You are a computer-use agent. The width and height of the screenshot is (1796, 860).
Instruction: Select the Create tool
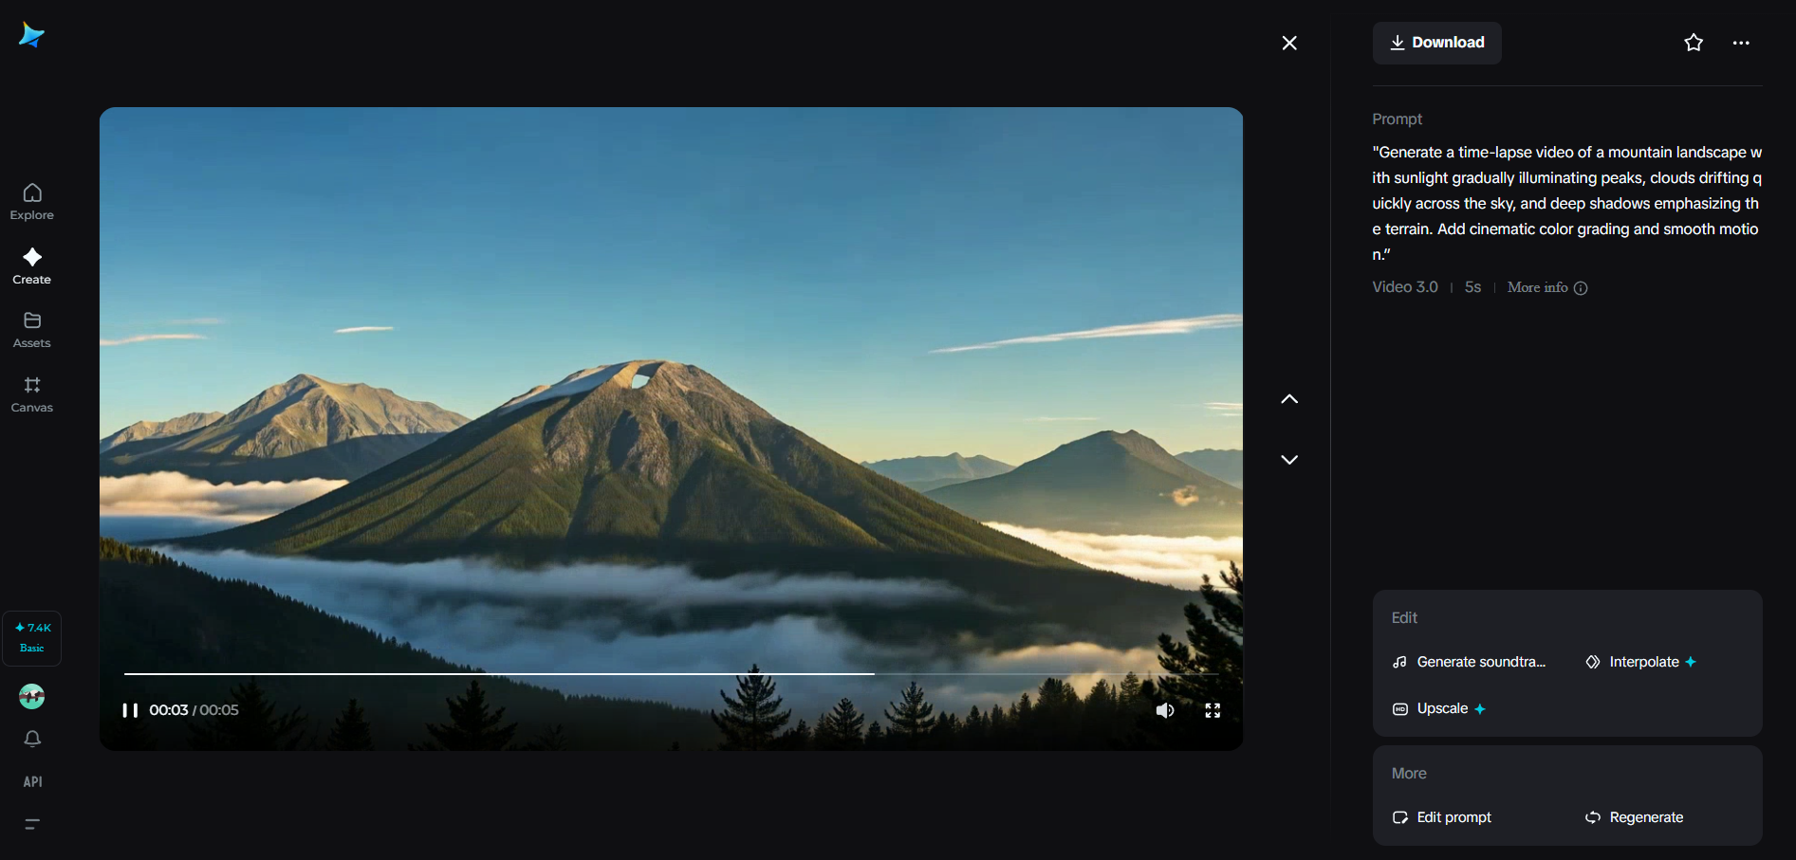(31, 264)
